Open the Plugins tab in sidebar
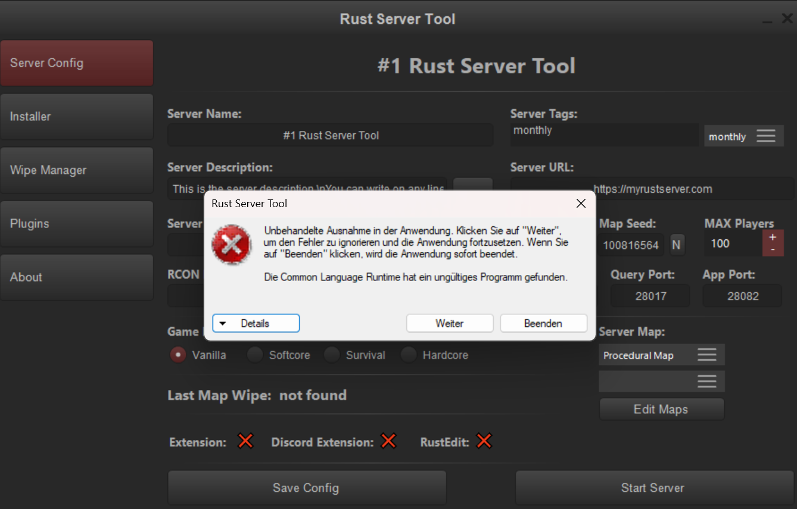Viewport: 797px width, 509px height. tap(77, 224)
